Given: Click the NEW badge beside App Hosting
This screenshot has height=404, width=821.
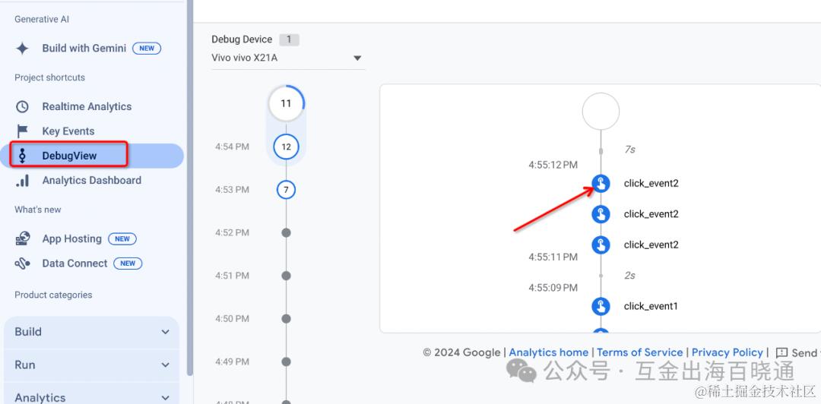Looking at the screenshot, I should tap(122, 238).
